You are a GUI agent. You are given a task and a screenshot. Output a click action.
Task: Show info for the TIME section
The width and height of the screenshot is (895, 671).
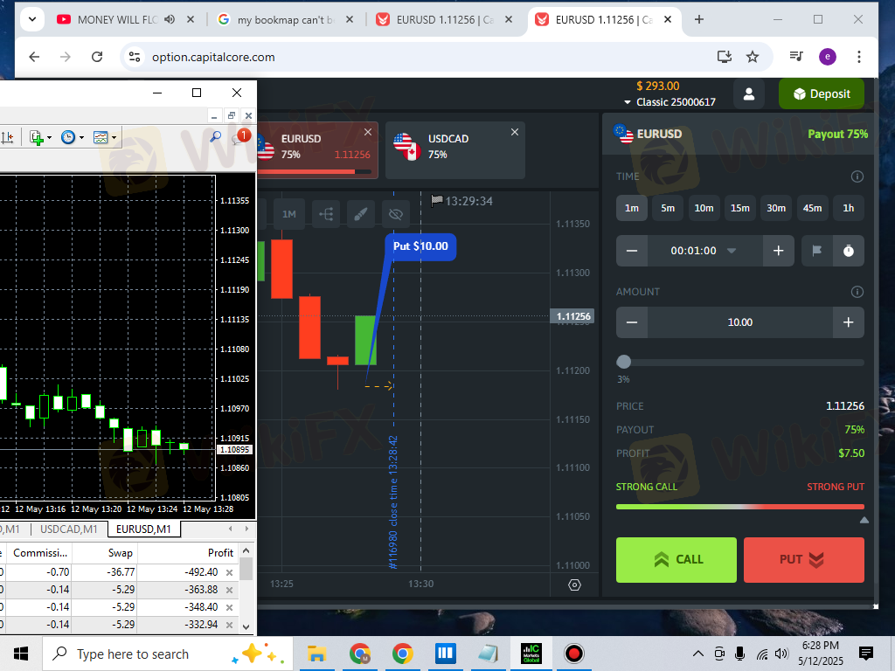pyautogui.click(x=857, y=176)
